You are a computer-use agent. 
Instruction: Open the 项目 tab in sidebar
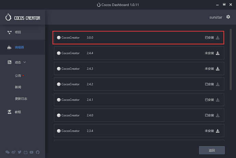click(18, 32)
